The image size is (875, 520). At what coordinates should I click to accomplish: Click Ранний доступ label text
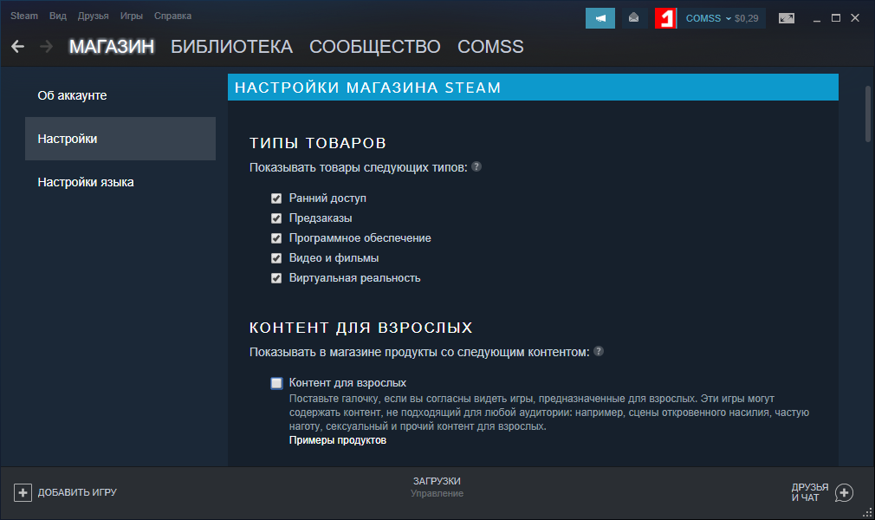click(327, 198)
